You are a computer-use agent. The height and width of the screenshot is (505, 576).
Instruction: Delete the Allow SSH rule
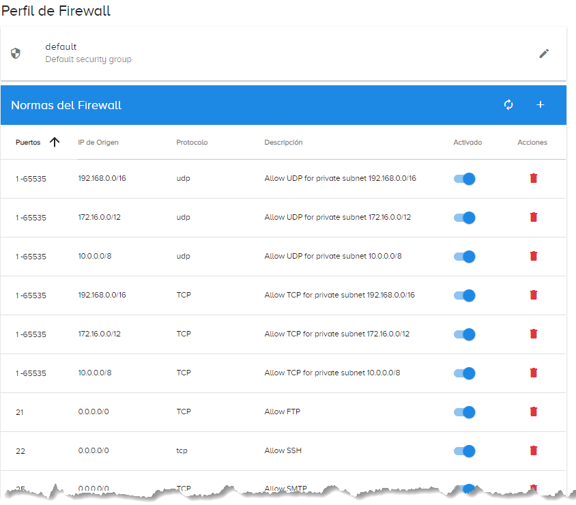(x=534, y=450)
